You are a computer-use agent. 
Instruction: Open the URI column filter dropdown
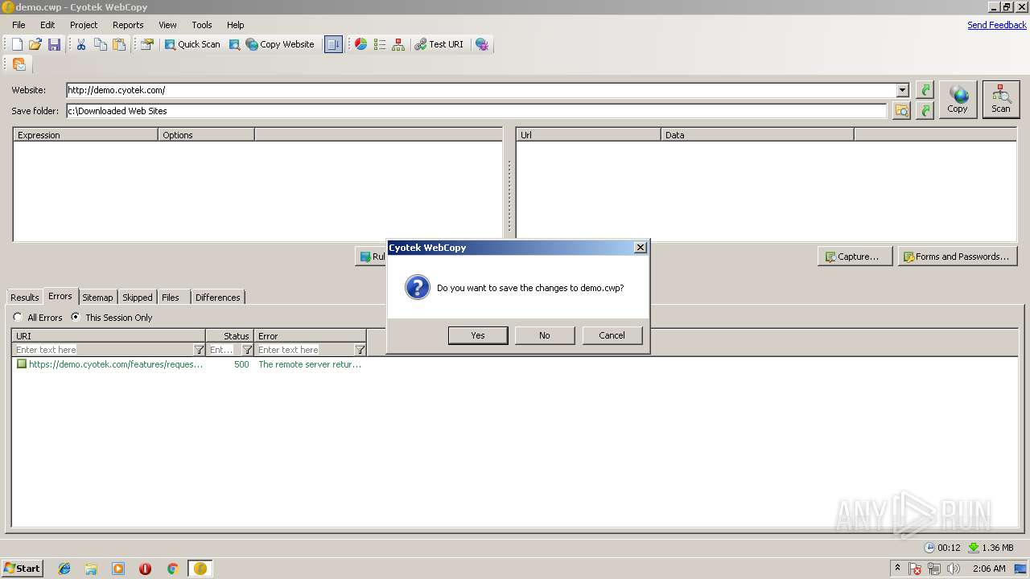pos(200,350)
